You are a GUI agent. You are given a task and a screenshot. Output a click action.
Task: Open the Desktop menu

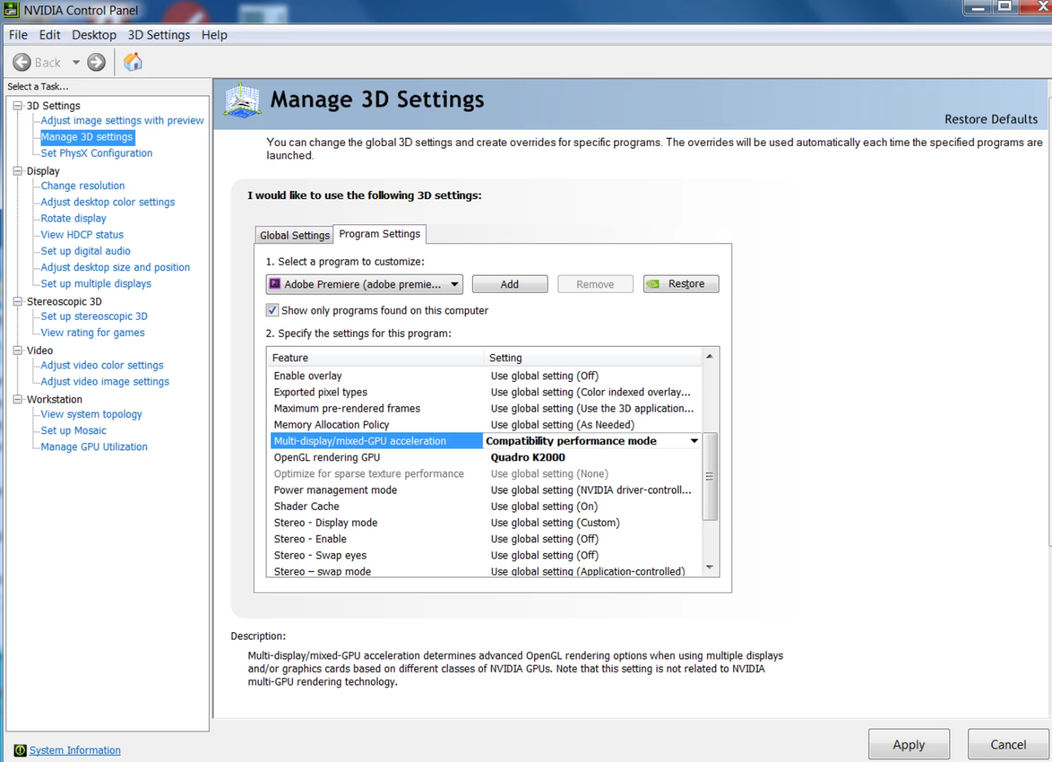tap(94, 35)
